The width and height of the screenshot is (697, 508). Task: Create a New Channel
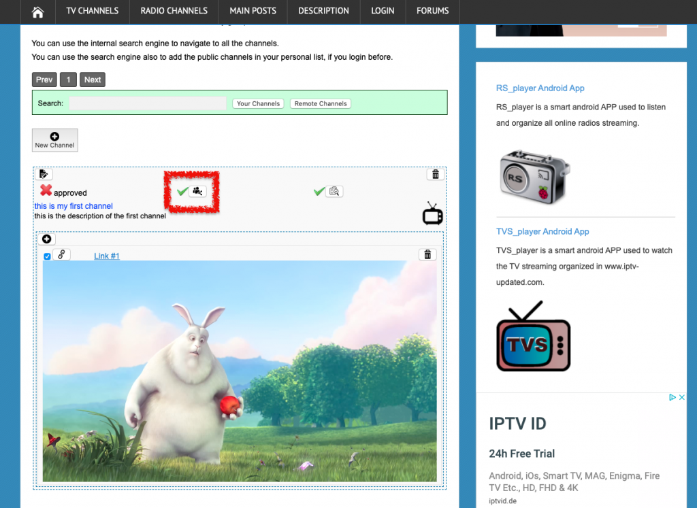[54, 140]
